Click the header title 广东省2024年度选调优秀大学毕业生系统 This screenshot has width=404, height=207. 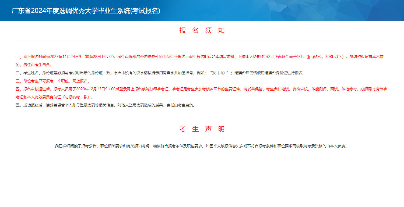[x=86, y=11]
